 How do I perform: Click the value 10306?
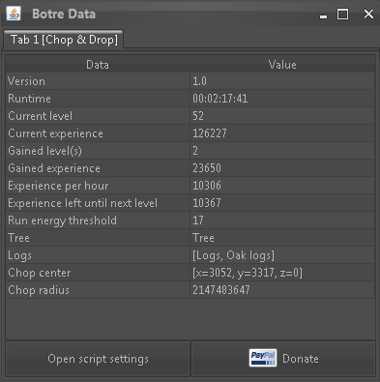click(x=207, y=186)
